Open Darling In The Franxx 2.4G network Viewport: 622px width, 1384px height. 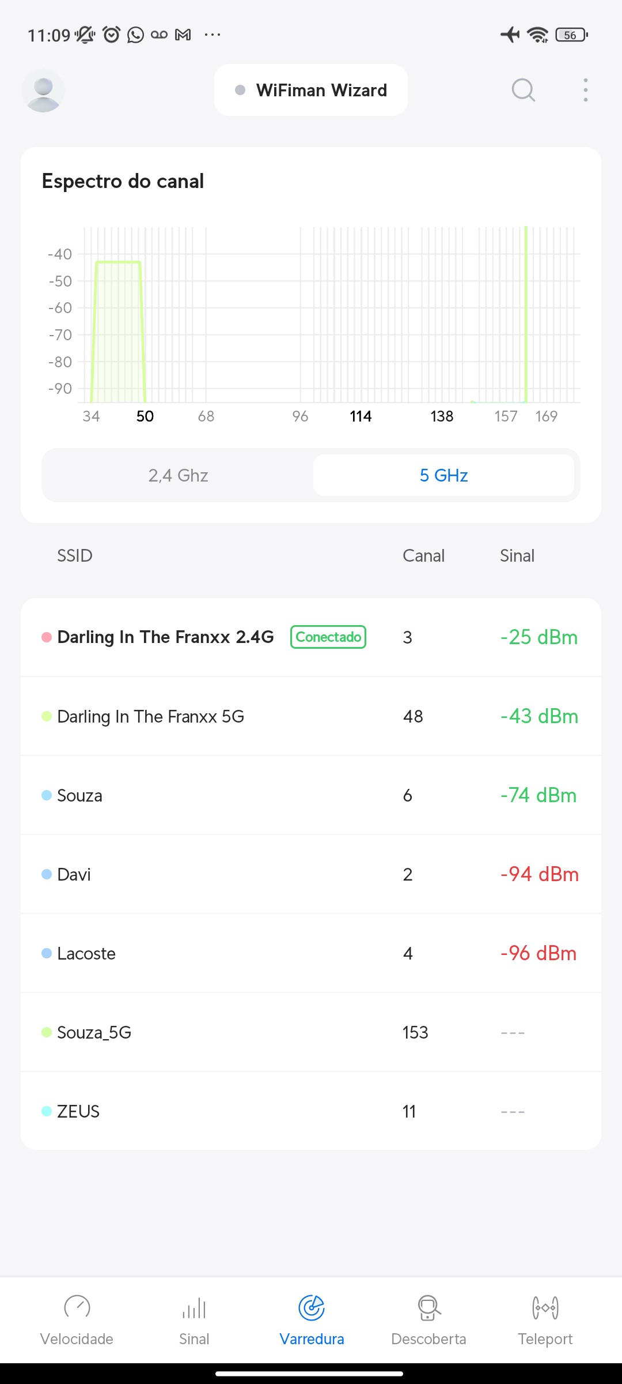click(165, 637)
